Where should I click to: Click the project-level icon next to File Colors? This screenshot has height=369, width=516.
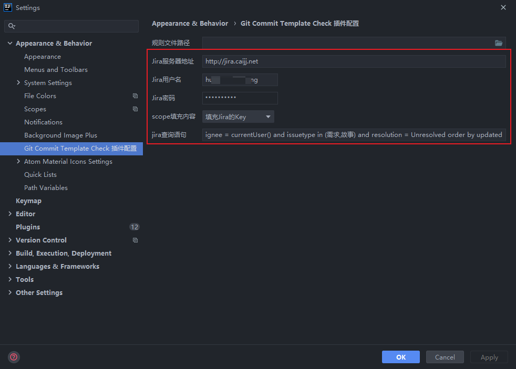click(x=135, y=96)
